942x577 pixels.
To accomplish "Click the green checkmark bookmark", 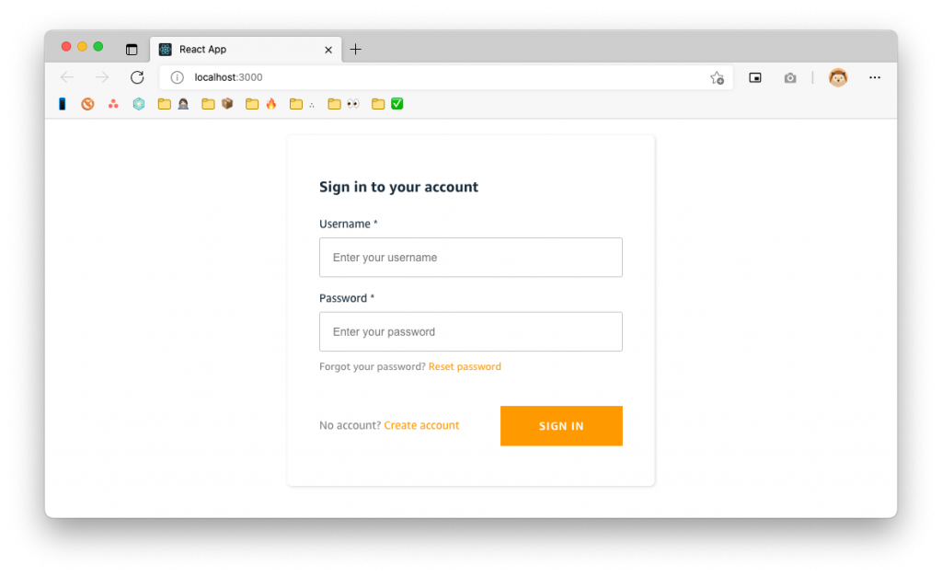I will click(x=396, y=103).
